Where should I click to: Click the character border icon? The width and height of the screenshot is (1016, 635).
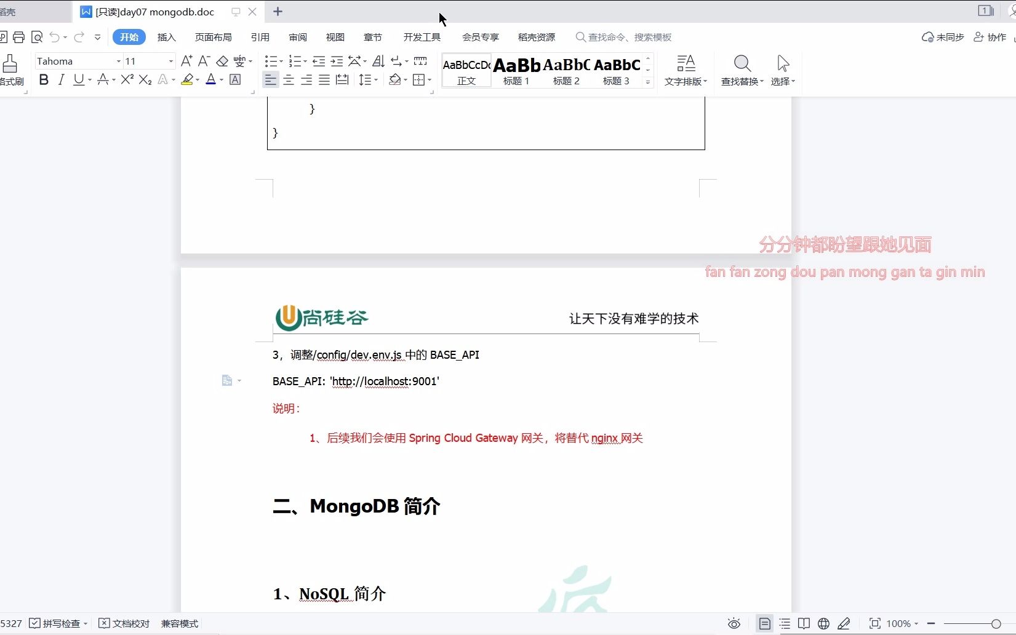tap(235, 79)
